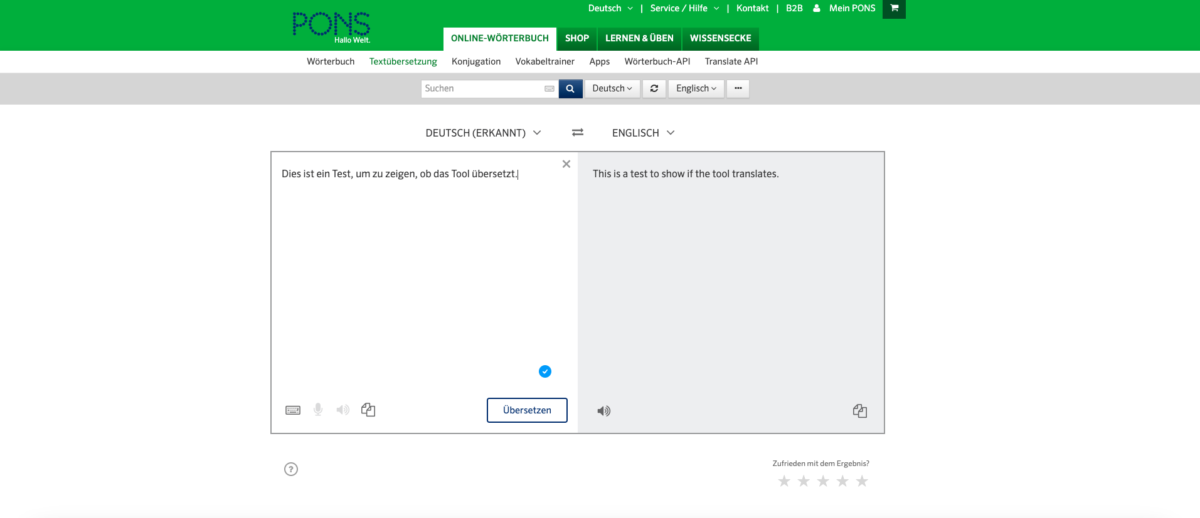The width and height of the screenshot is (1200, 518).
Task: Open the WISSENSECKE tab
Action: pyautogui.click(x=721, y=39)
